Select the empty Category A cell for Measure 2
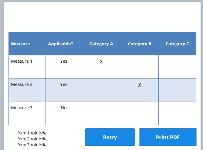 click(101, 90)
